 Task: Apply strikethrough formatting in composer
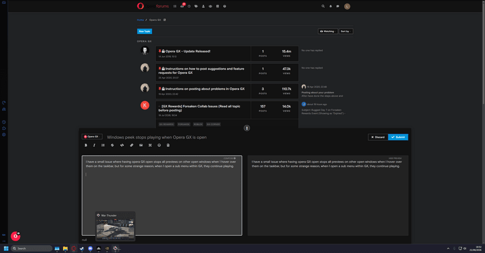tap(112, 145)
